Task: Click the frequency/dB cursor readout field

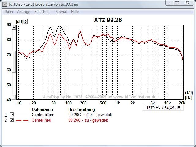Action: pyautogui.click(x=162, y=108)
